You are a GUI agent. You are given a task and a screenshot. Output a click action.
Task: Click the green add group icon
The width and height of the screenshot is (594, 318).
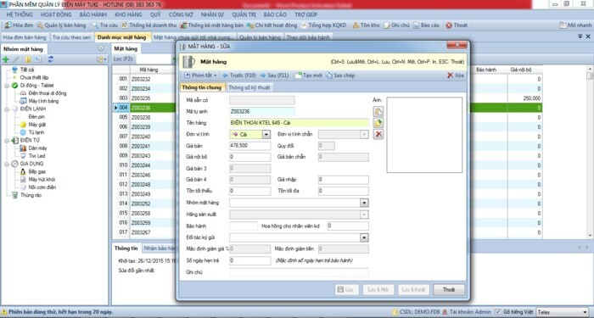point(5,59)
